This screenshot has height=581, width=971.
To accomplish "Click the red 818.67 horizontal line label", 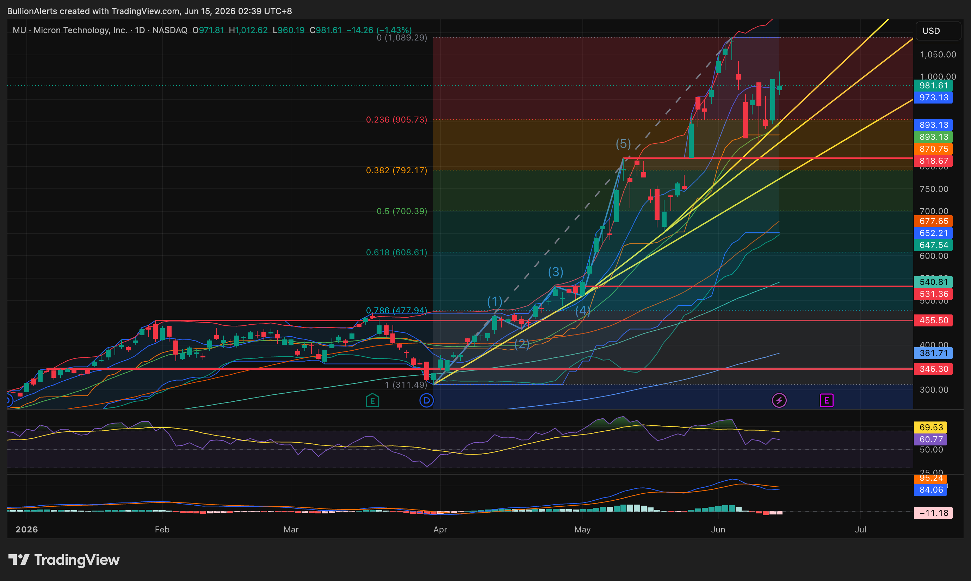I will 933,161.
